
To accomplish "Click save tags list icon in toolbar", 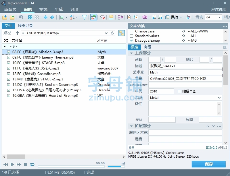I will tap(189, 17).
